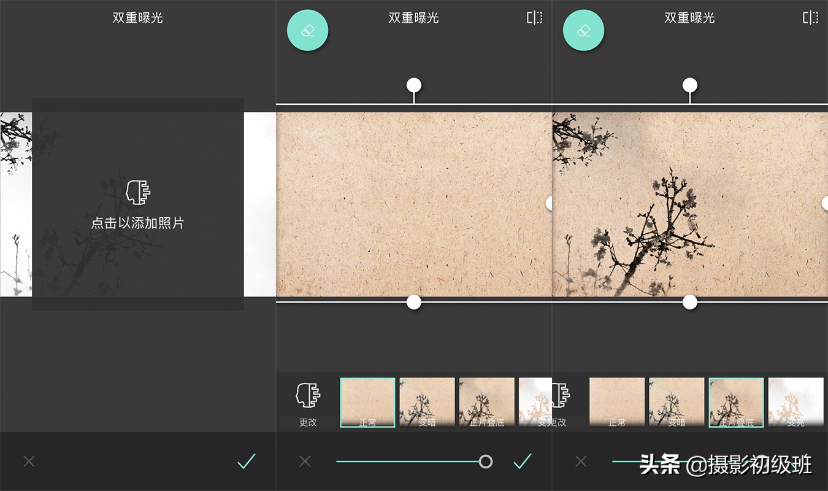This screenshot has height=491, width=828.
Task: Click the opacity slider knob in second screenshot
Action: coord(485,462)
